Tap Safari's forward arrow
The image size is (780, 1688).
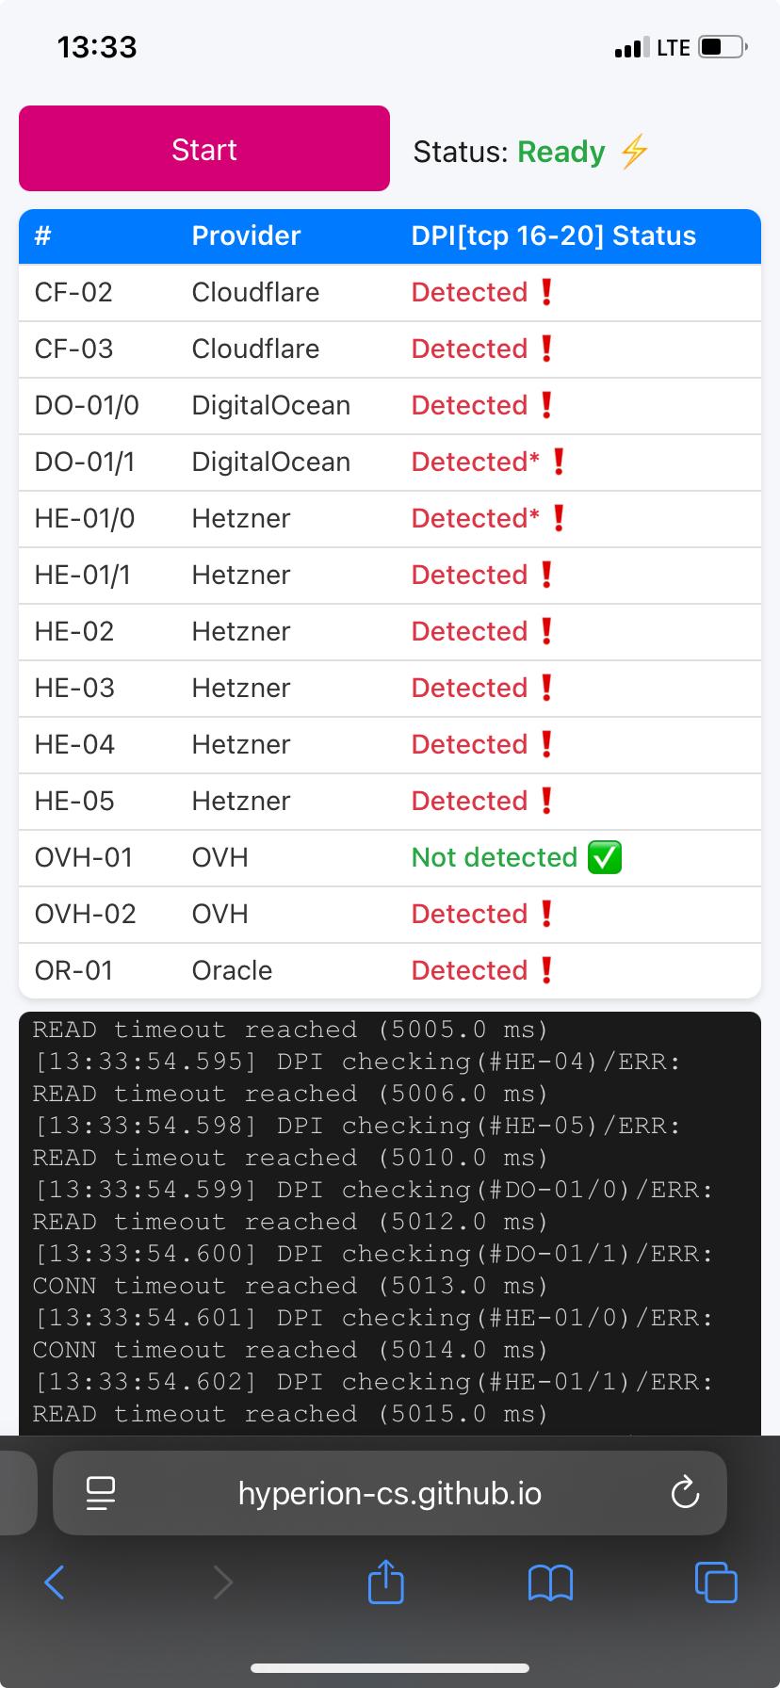pos(222,1582)
